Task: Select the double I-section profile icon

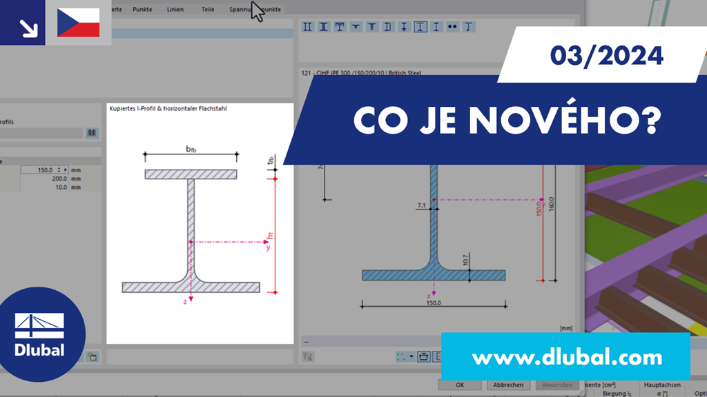Action: (307, 27)
